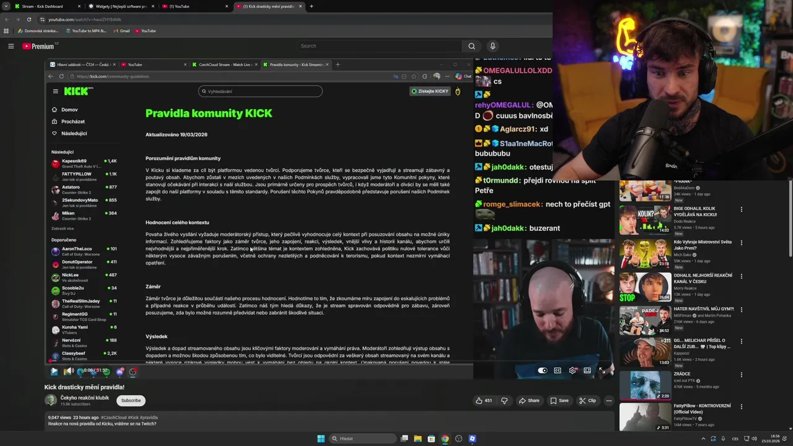This screenshot has width=793, height=446.
Task: Show hidden system tray icons chevron
Action: (703, 439)
